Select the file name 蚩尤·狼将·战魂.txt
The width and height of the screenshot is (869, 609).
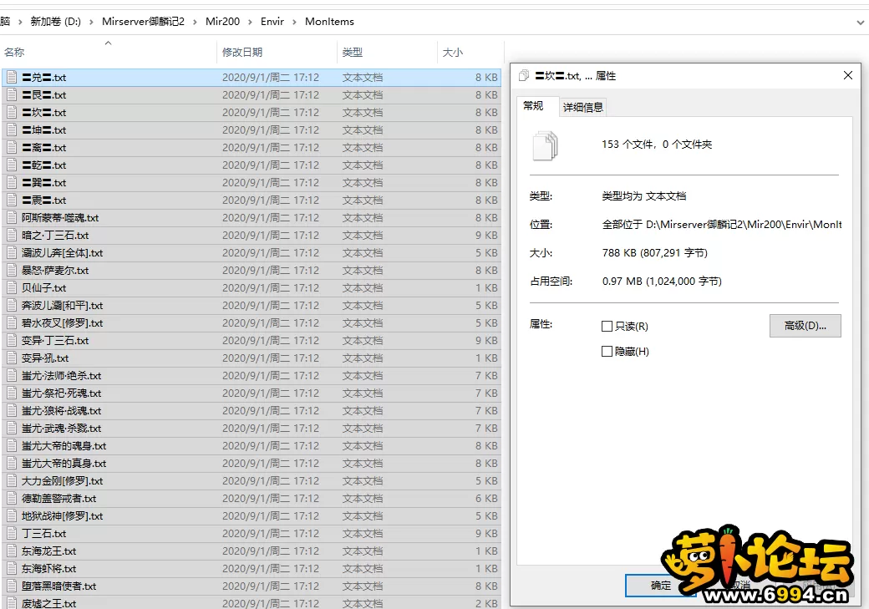tap(62, 411)
